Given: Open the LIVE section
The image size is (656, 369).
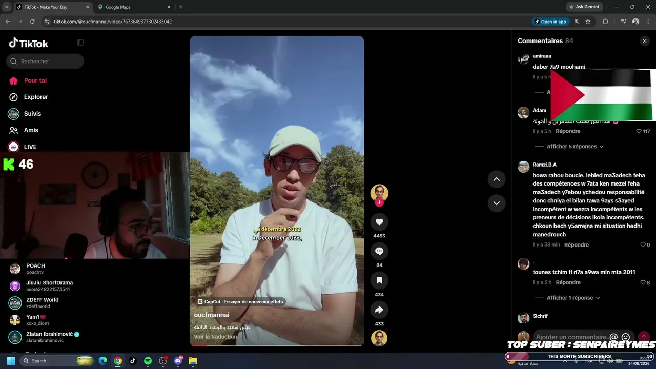Looking at the screenshot, I should [x=30, y=147].
